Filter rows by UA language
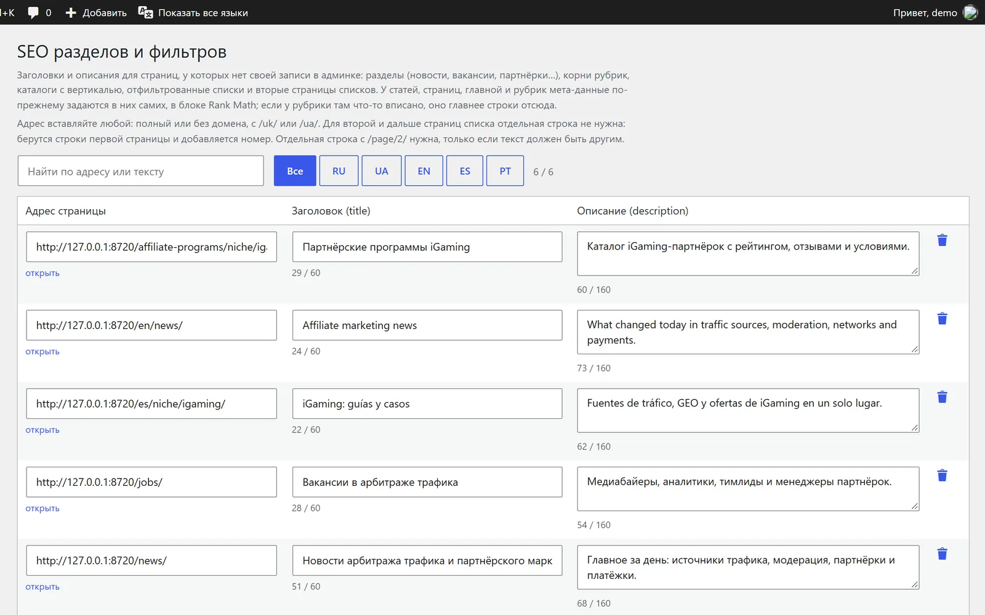 [x=382, y=171]
